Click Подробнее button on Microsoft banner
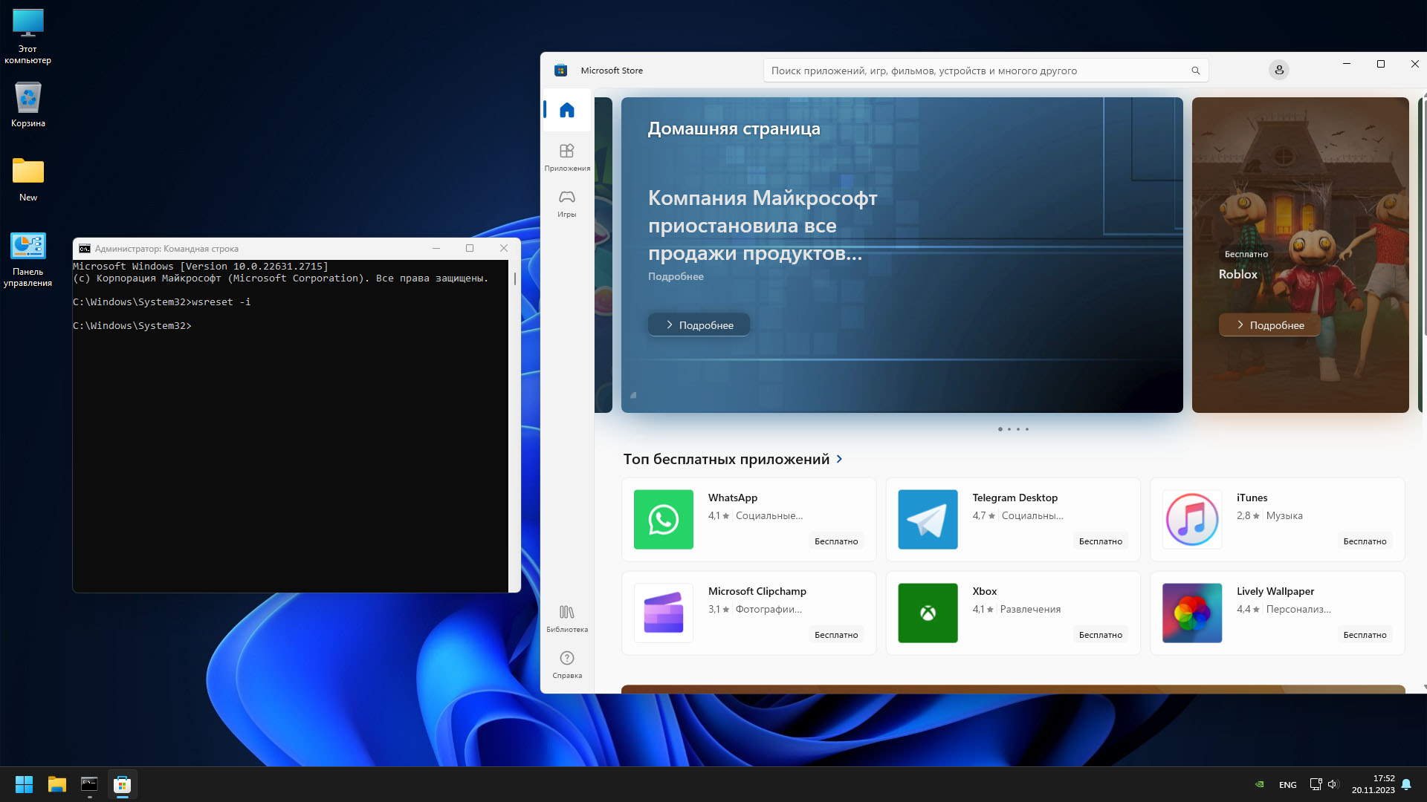Image resolution: width=1427 pixels, height=802 pixels. [699, 325]
